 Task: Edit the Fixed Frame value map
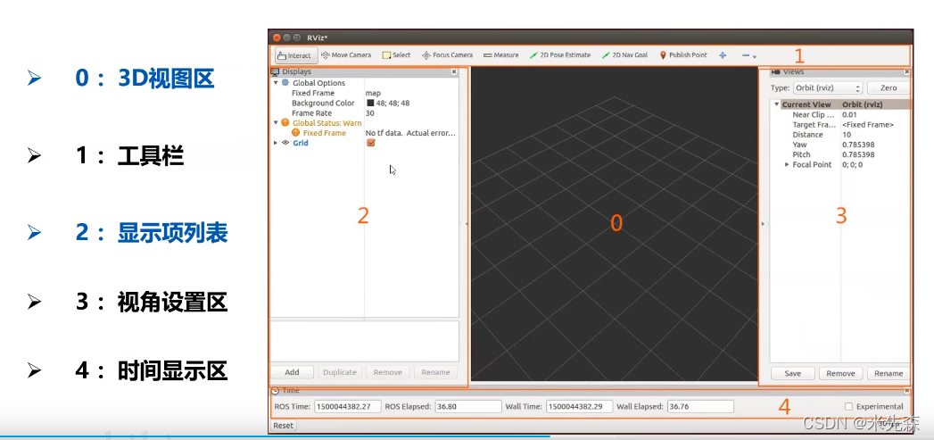coord(373,93)
